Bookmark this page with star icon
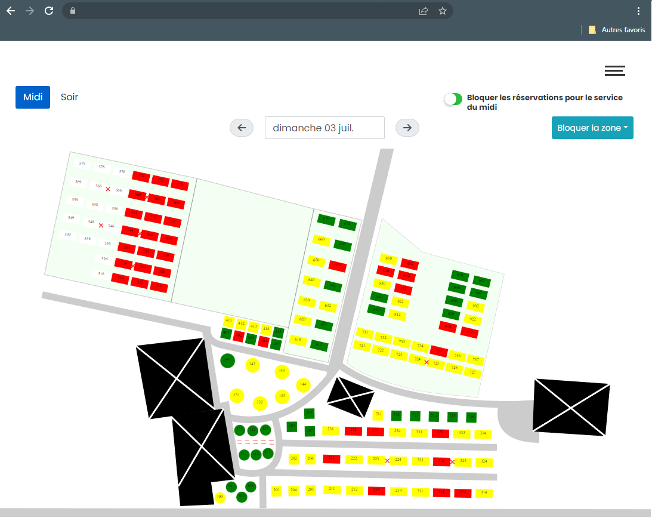This screenshot has height=527, width=652. pyautogui.click(x=443, y=11)
